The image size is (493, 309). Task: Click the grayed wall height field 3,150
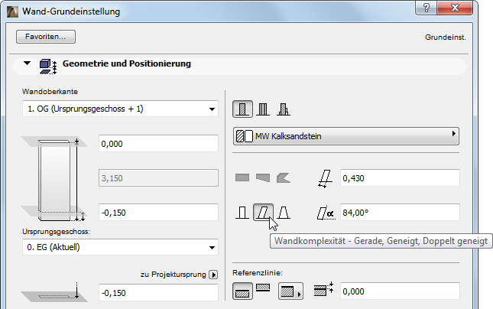pos(158,178)
